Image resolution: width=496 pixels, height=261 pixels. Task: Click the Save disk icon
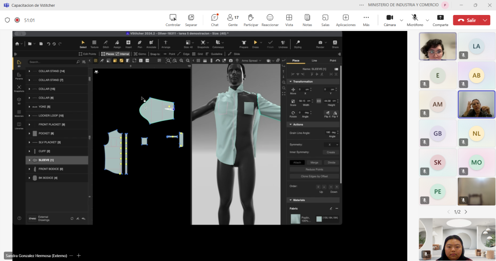click(41, 44)
